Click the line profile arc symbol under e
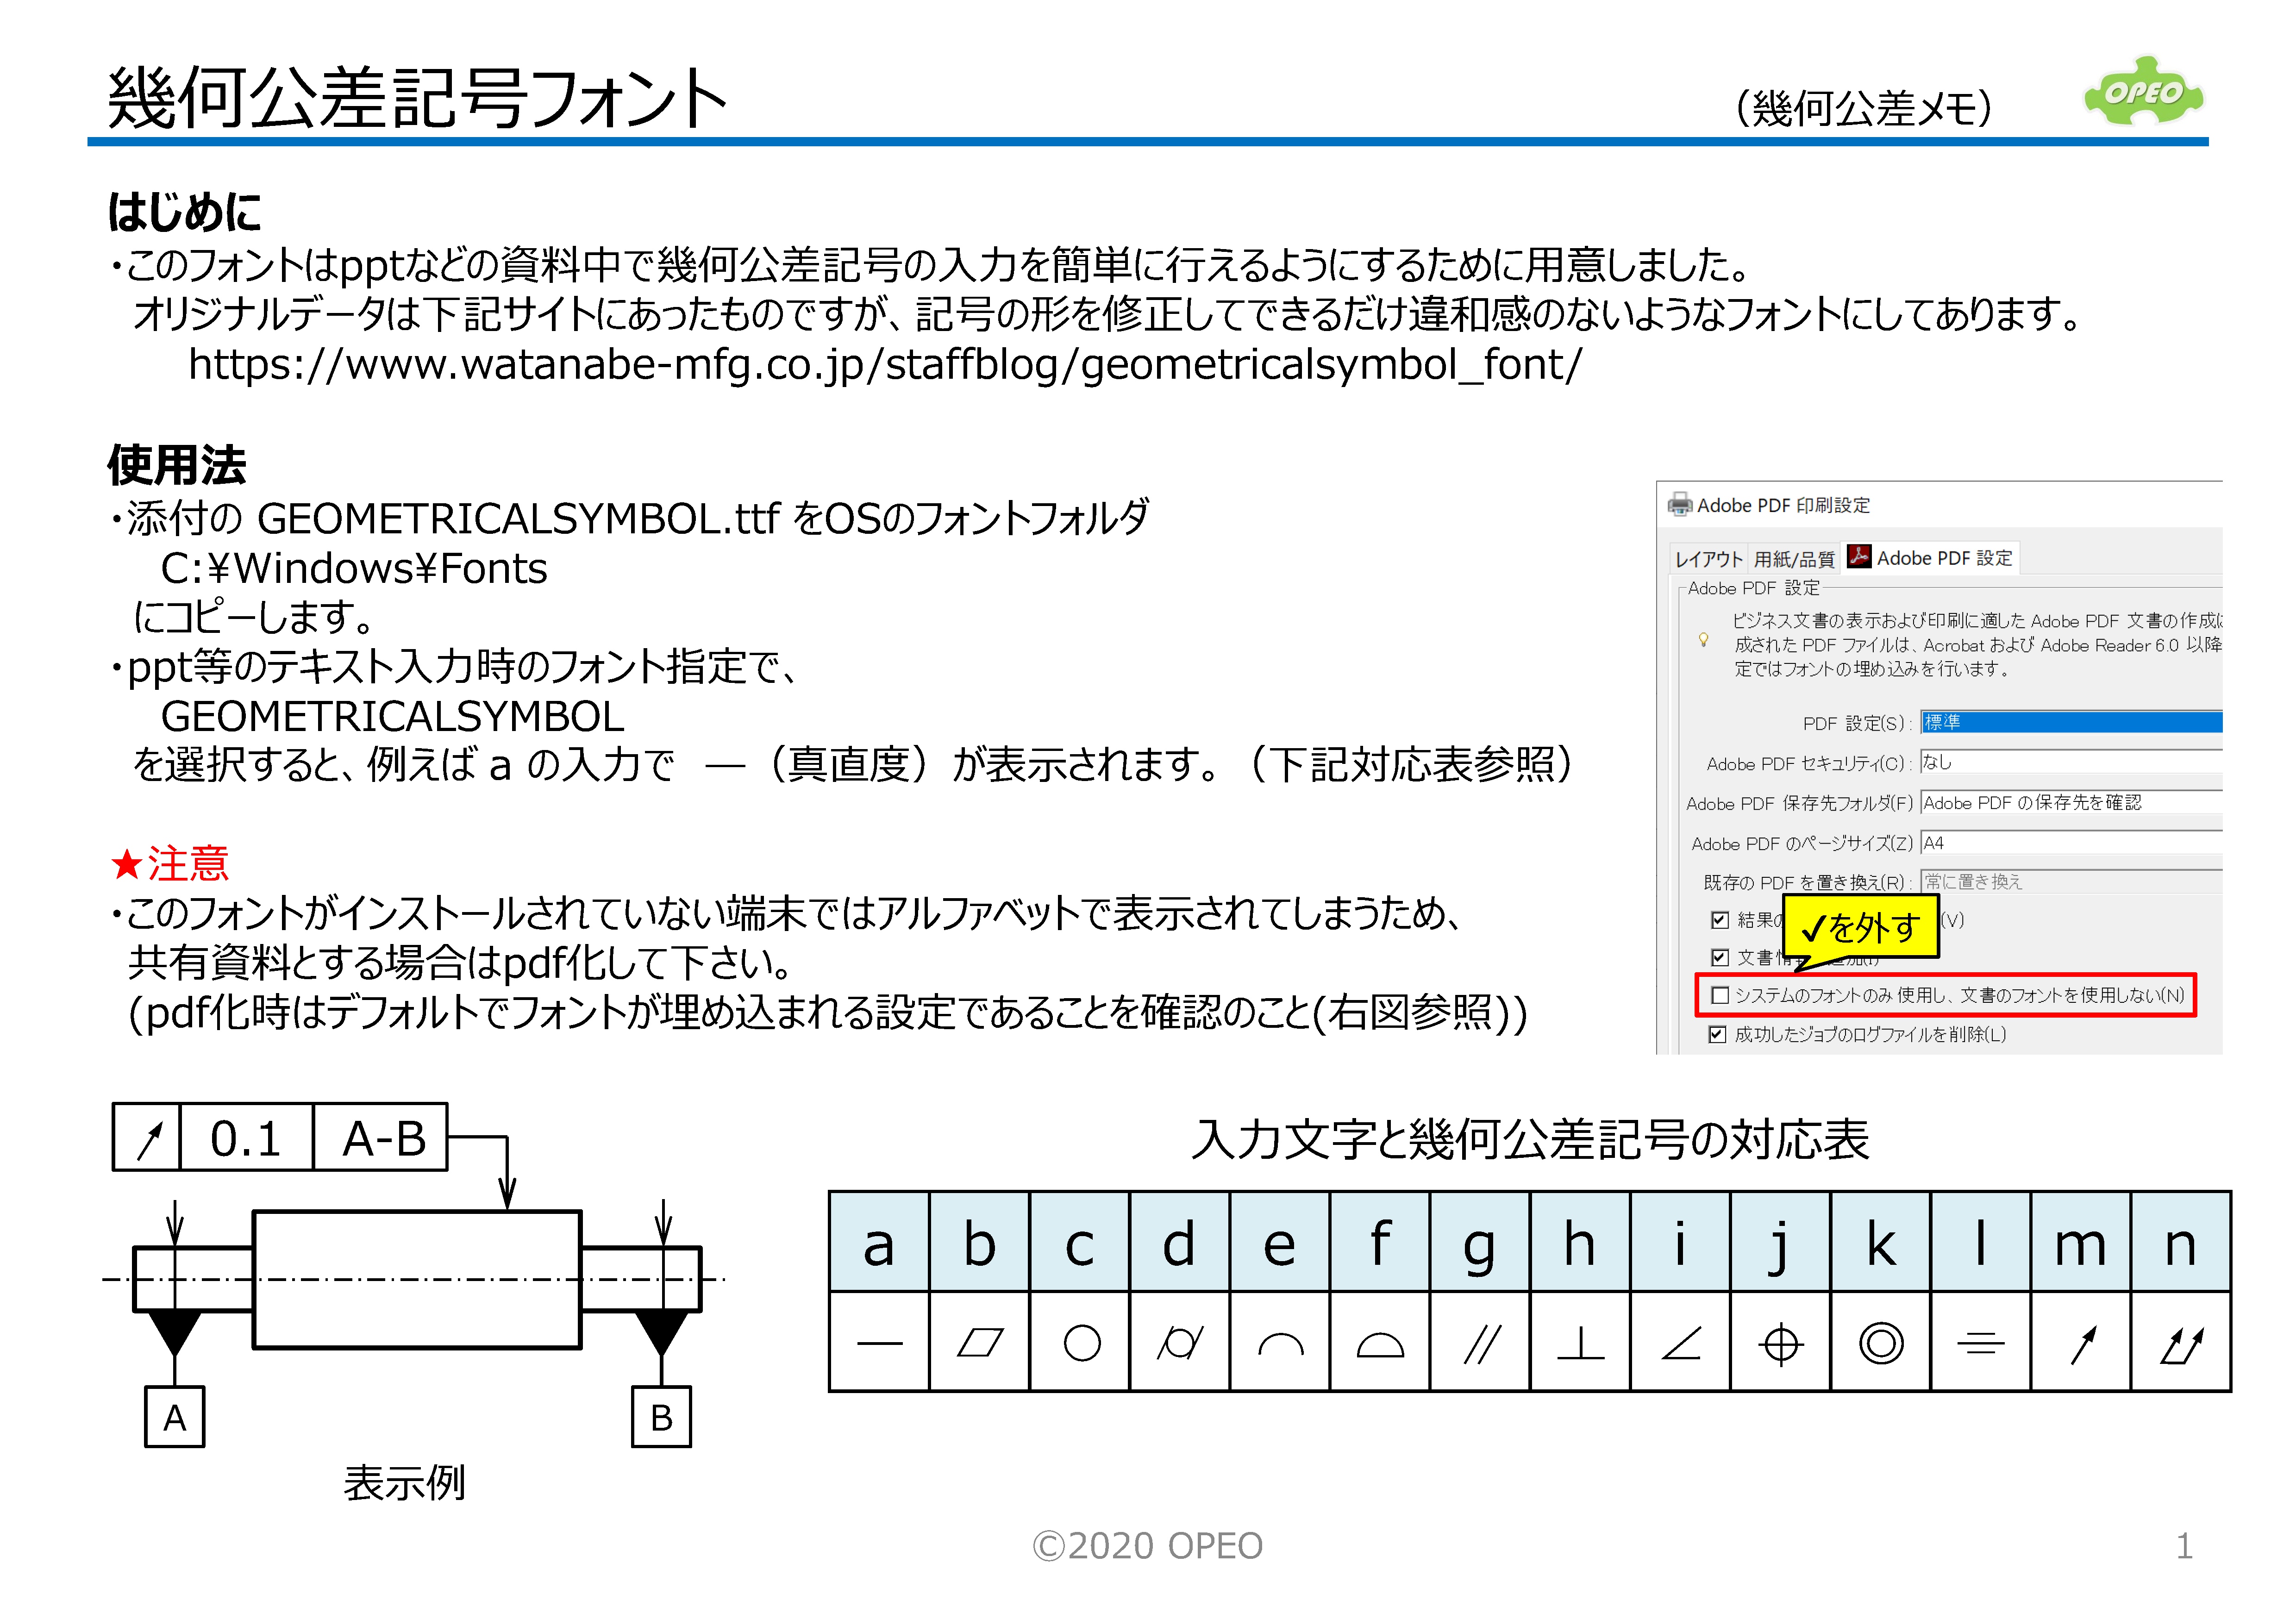The width and height of the screenshot is (2296, 1619). pyautogui.click(x=1281, y=1345)
